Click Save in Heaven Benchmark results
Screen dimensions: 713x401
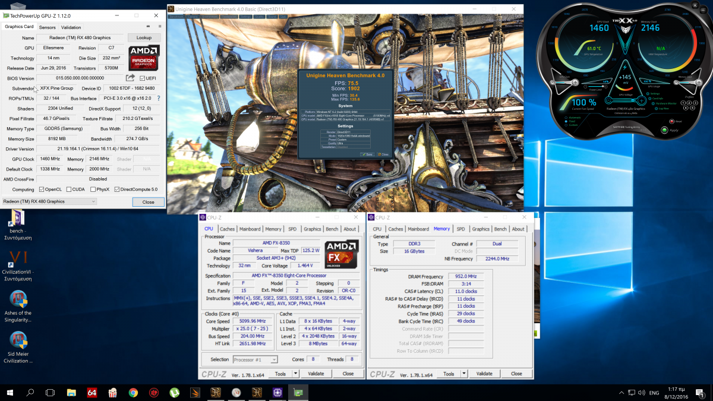[x=367, y=154]
